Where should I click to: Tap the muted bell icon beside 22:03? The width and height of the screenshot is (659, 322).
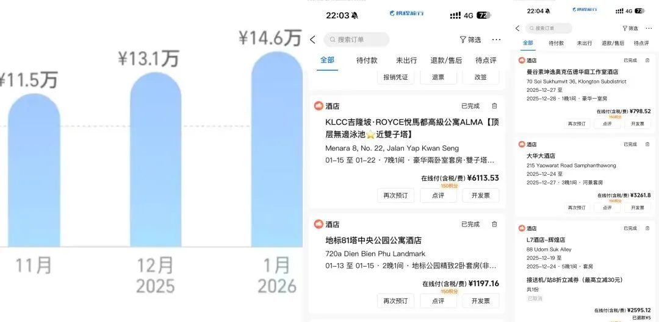coord(355,15)
